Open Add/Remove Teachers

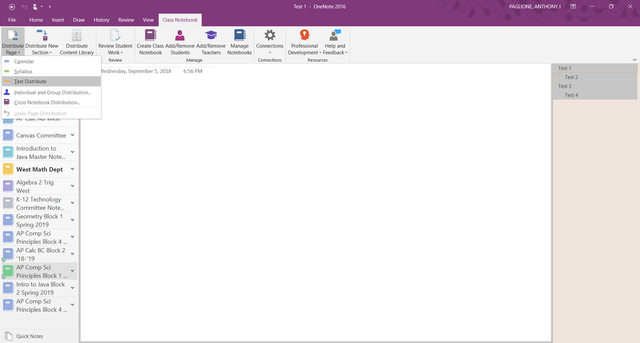coord(211,42)
